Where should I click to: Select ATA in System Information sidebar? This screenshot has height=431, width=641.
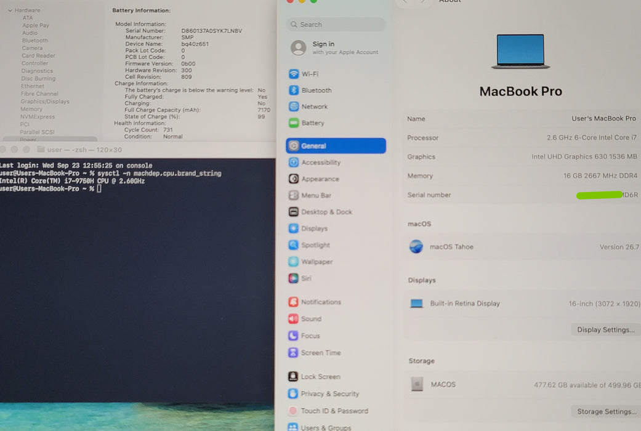click(28, 18)
